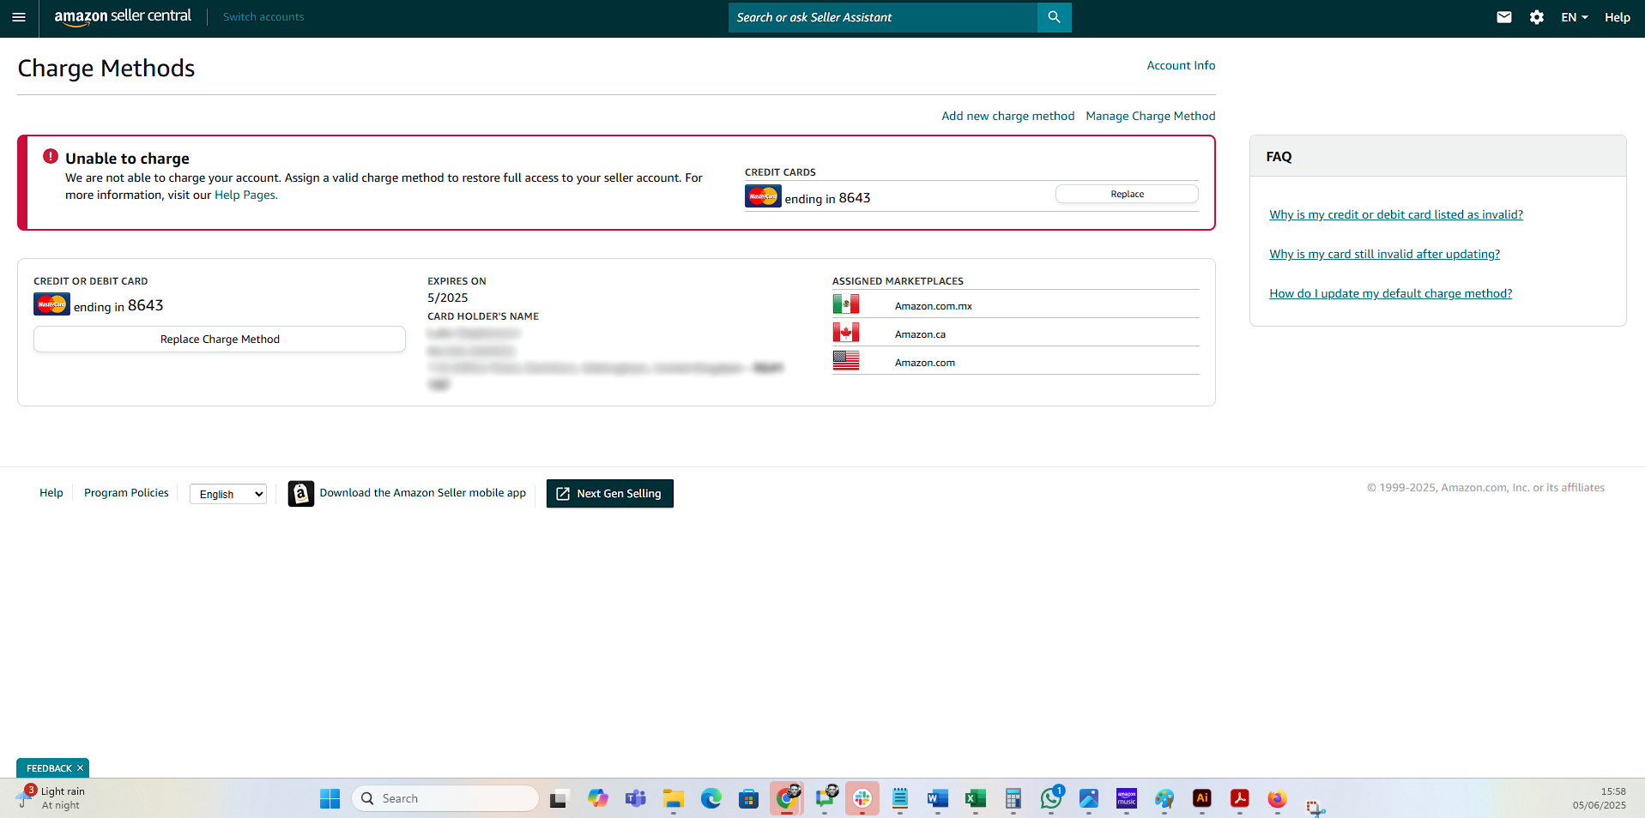Open Slack from the taskbar
This screenshot has height=818, width=1645.
click(x=862, y=799)
